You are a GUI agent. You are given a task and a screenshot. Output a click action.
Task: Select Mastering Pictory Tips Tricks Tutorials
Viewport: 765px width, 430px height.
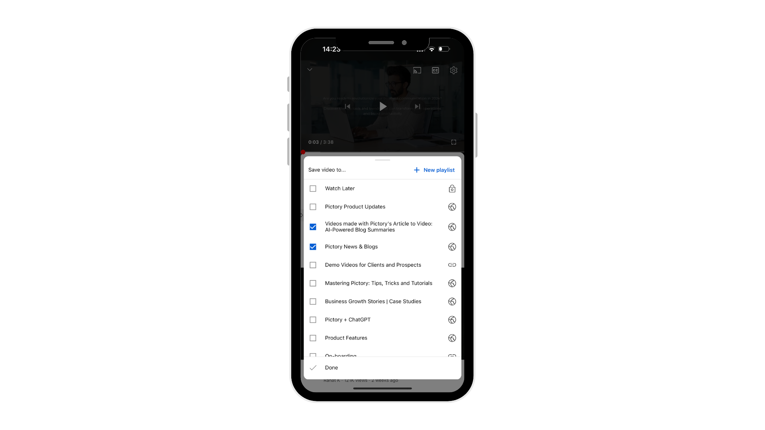(x=313, y=283)
